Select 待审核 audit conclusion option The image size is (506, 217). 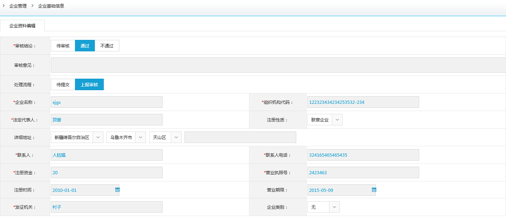(63, 46)
